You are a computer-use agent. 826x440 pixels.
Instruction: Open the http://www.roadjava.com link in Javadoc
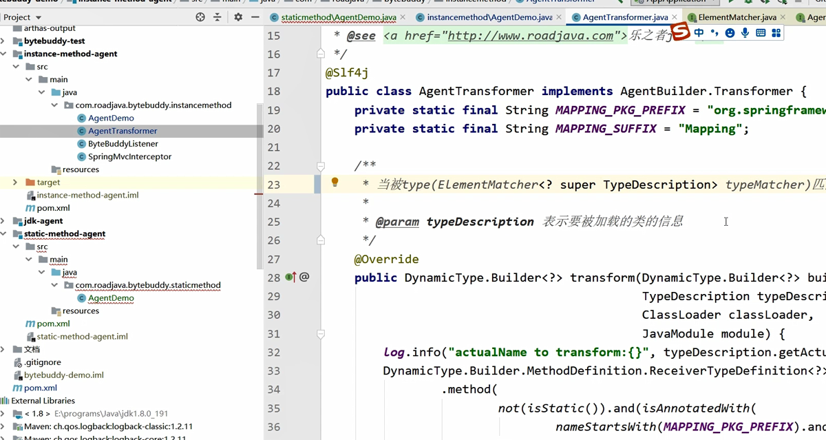[x=530, y=36]
